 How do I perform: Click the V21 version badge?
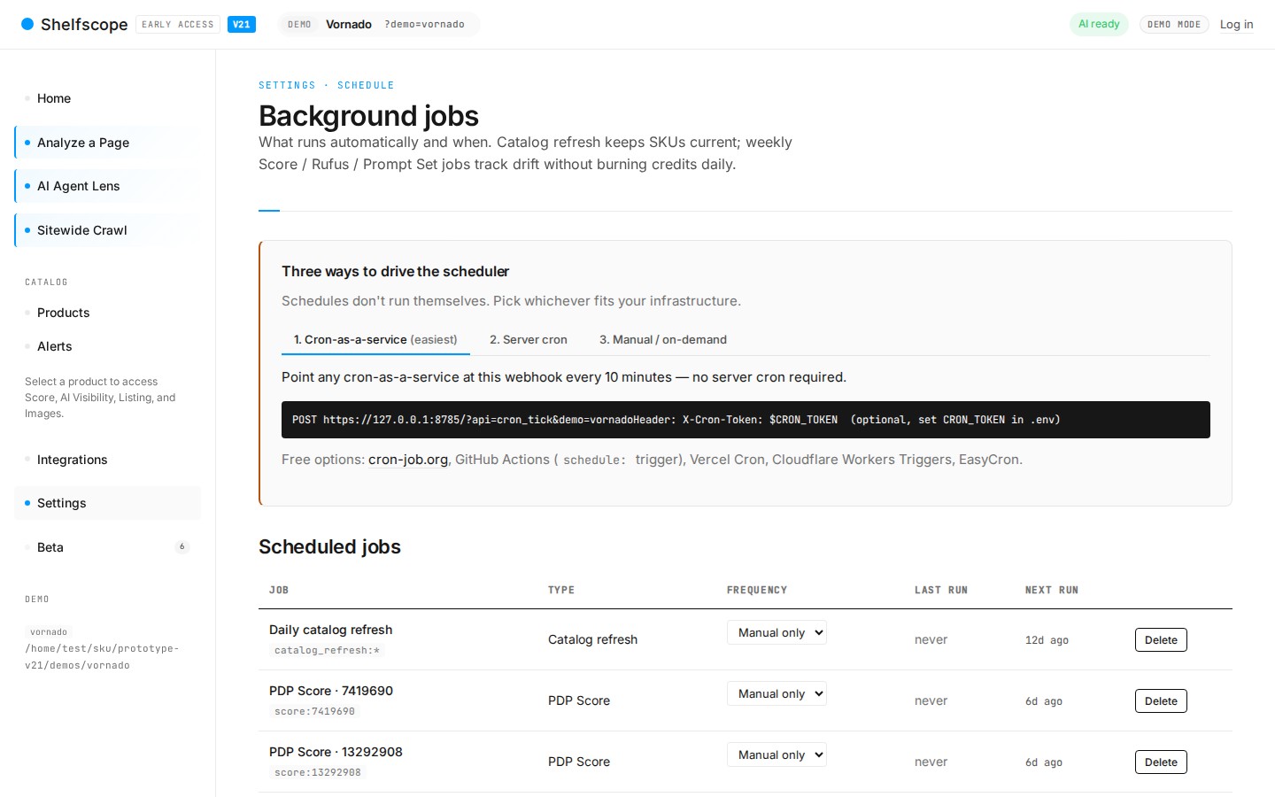tap(242, 25)
